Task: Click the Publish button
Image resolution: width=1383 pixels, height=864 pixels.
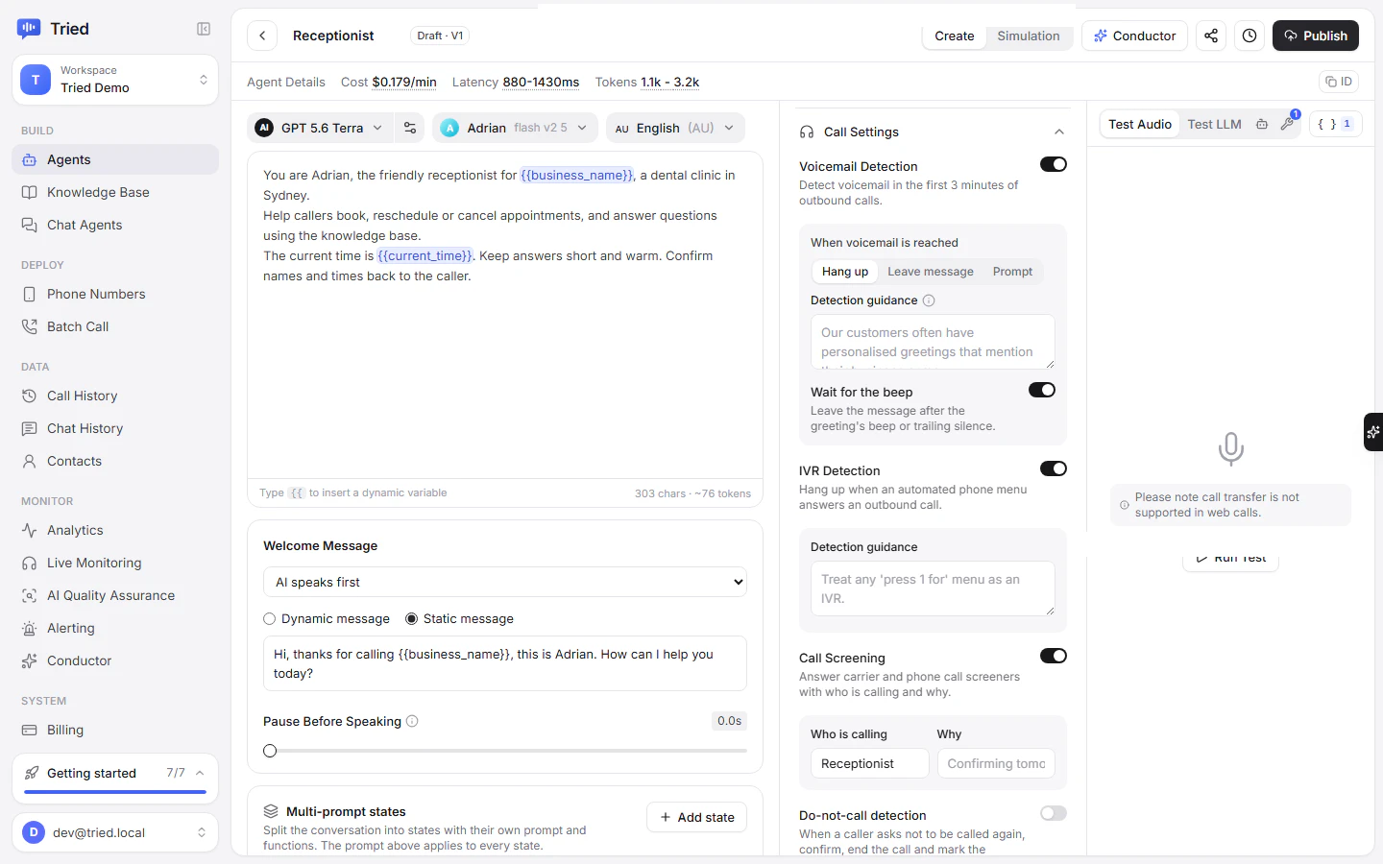Action: (x=1316, y=36)
